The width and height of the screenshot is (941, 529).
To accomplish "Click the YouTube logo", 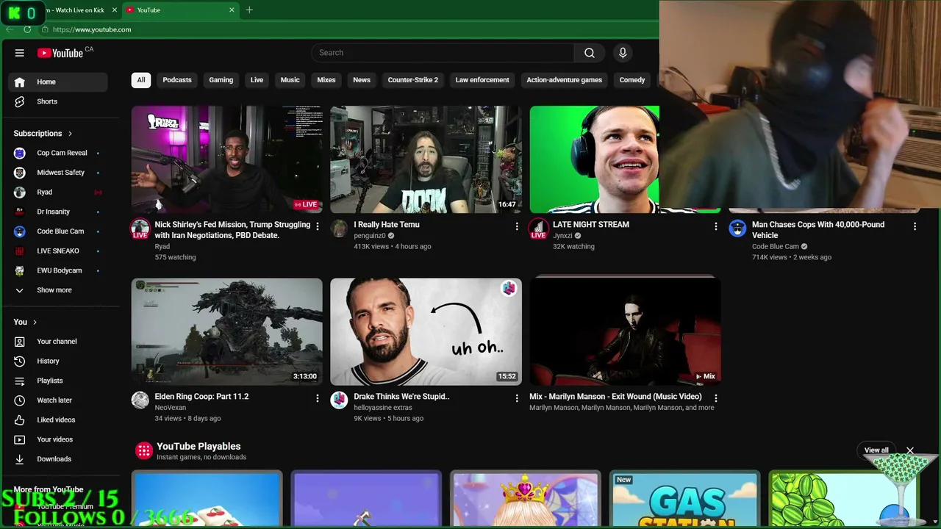I will pos(60,53).
